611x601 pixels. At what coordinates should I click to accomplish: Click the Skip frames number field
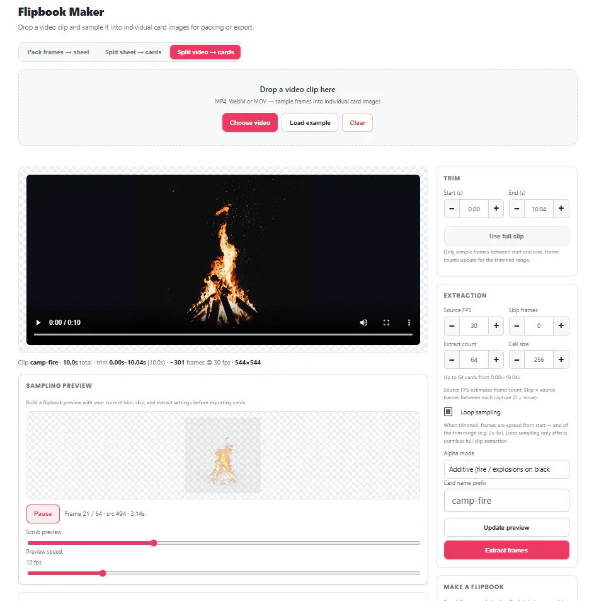click(x=539, y=325)
